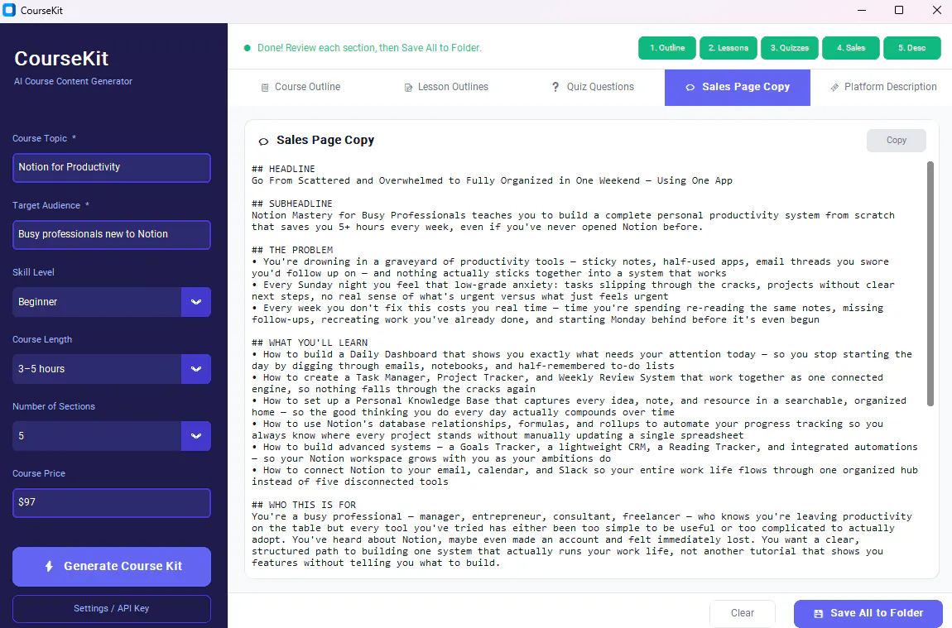Click the Course Price field showing $97

112,503
